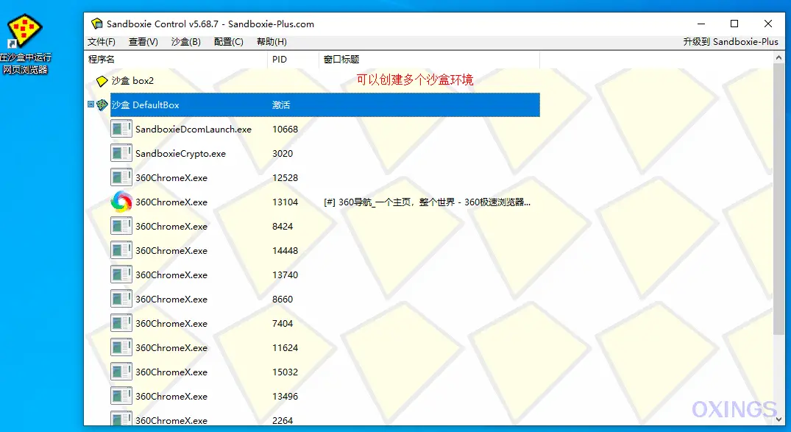This screenshot has height=432, width=791.
Task: Click the PID value 3020
Action: tap(283, 153)
